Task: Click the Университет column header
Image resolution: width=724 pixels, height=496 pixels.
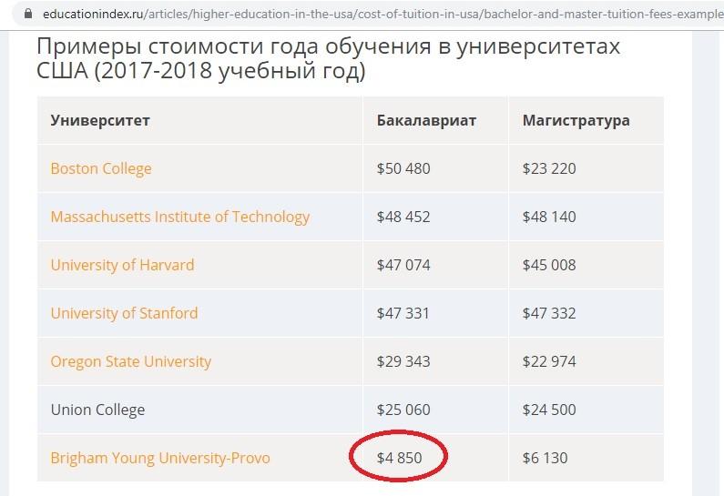Action: click(100, 120)
